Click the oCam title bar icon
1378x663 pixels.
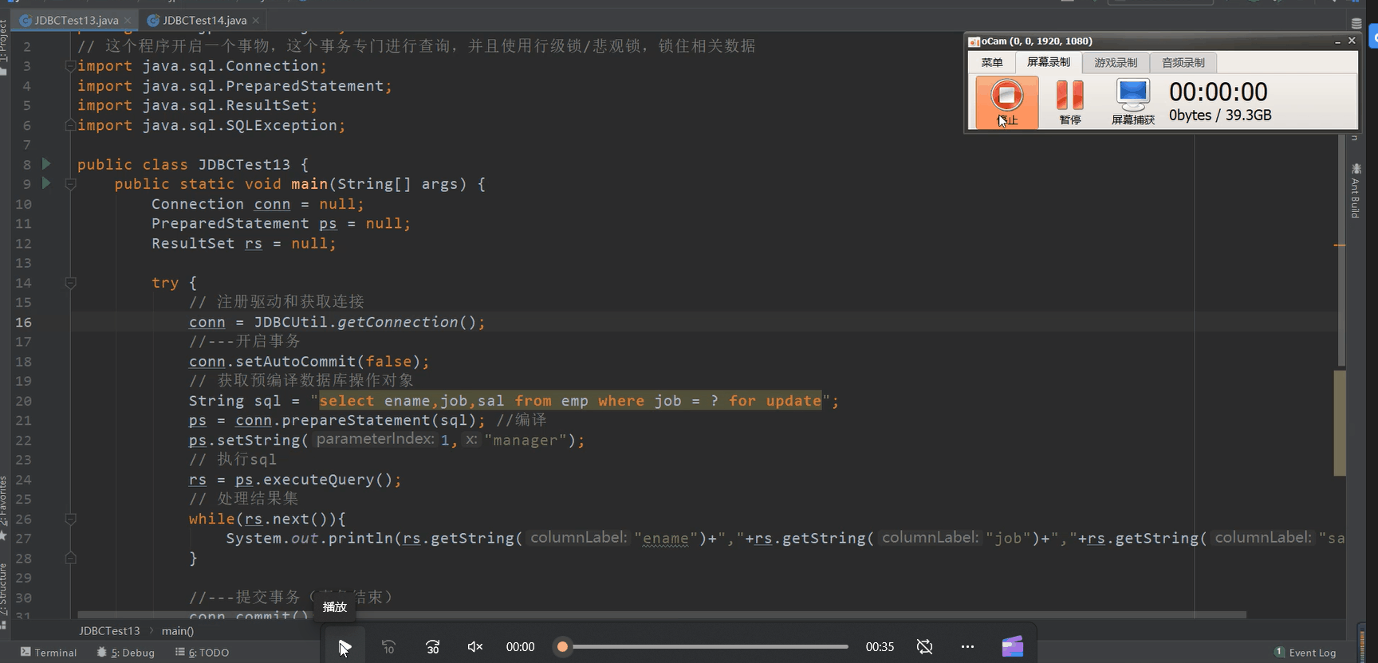974,41
